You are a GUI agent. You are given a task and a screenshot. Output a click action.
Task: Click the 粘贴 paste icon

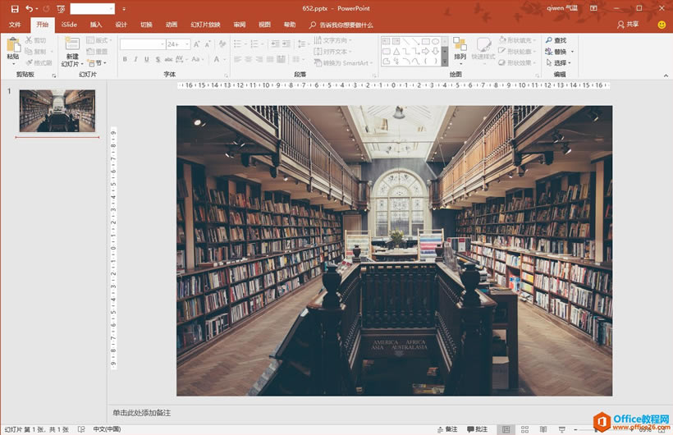coord(13,44)
